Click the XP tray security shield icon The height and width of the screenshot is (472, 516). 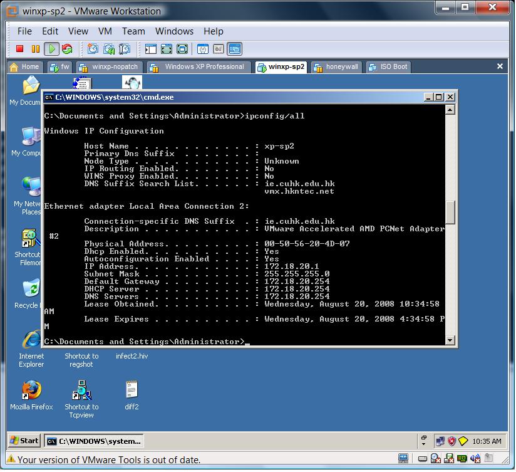point(452,441)
